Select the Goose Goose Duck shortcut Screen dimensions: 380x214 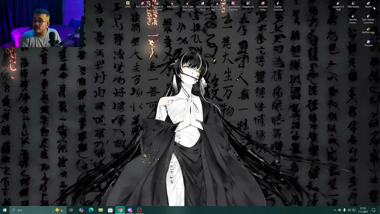[203, 6]
